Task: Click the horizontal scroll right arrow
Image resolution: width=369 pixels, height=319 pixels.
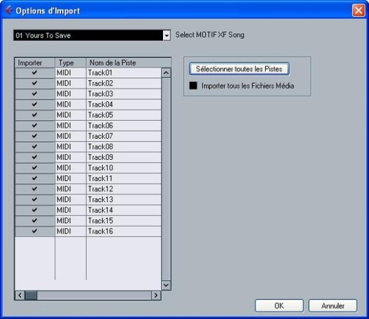Action: (156, 295)
